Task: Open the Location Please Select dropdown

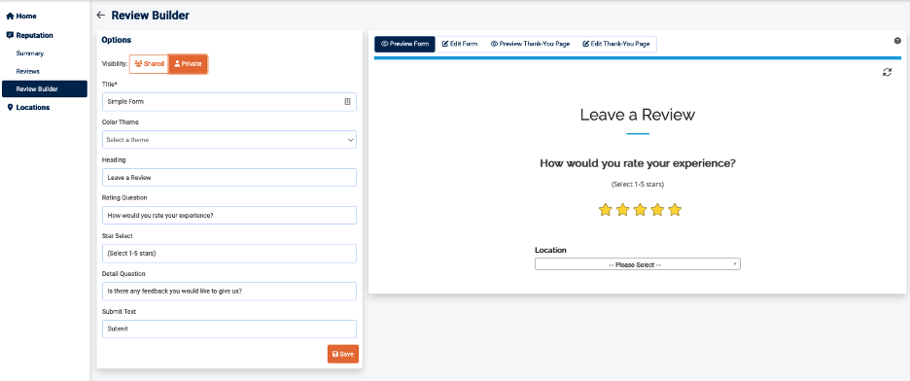Action: click(x=637, y=264)
